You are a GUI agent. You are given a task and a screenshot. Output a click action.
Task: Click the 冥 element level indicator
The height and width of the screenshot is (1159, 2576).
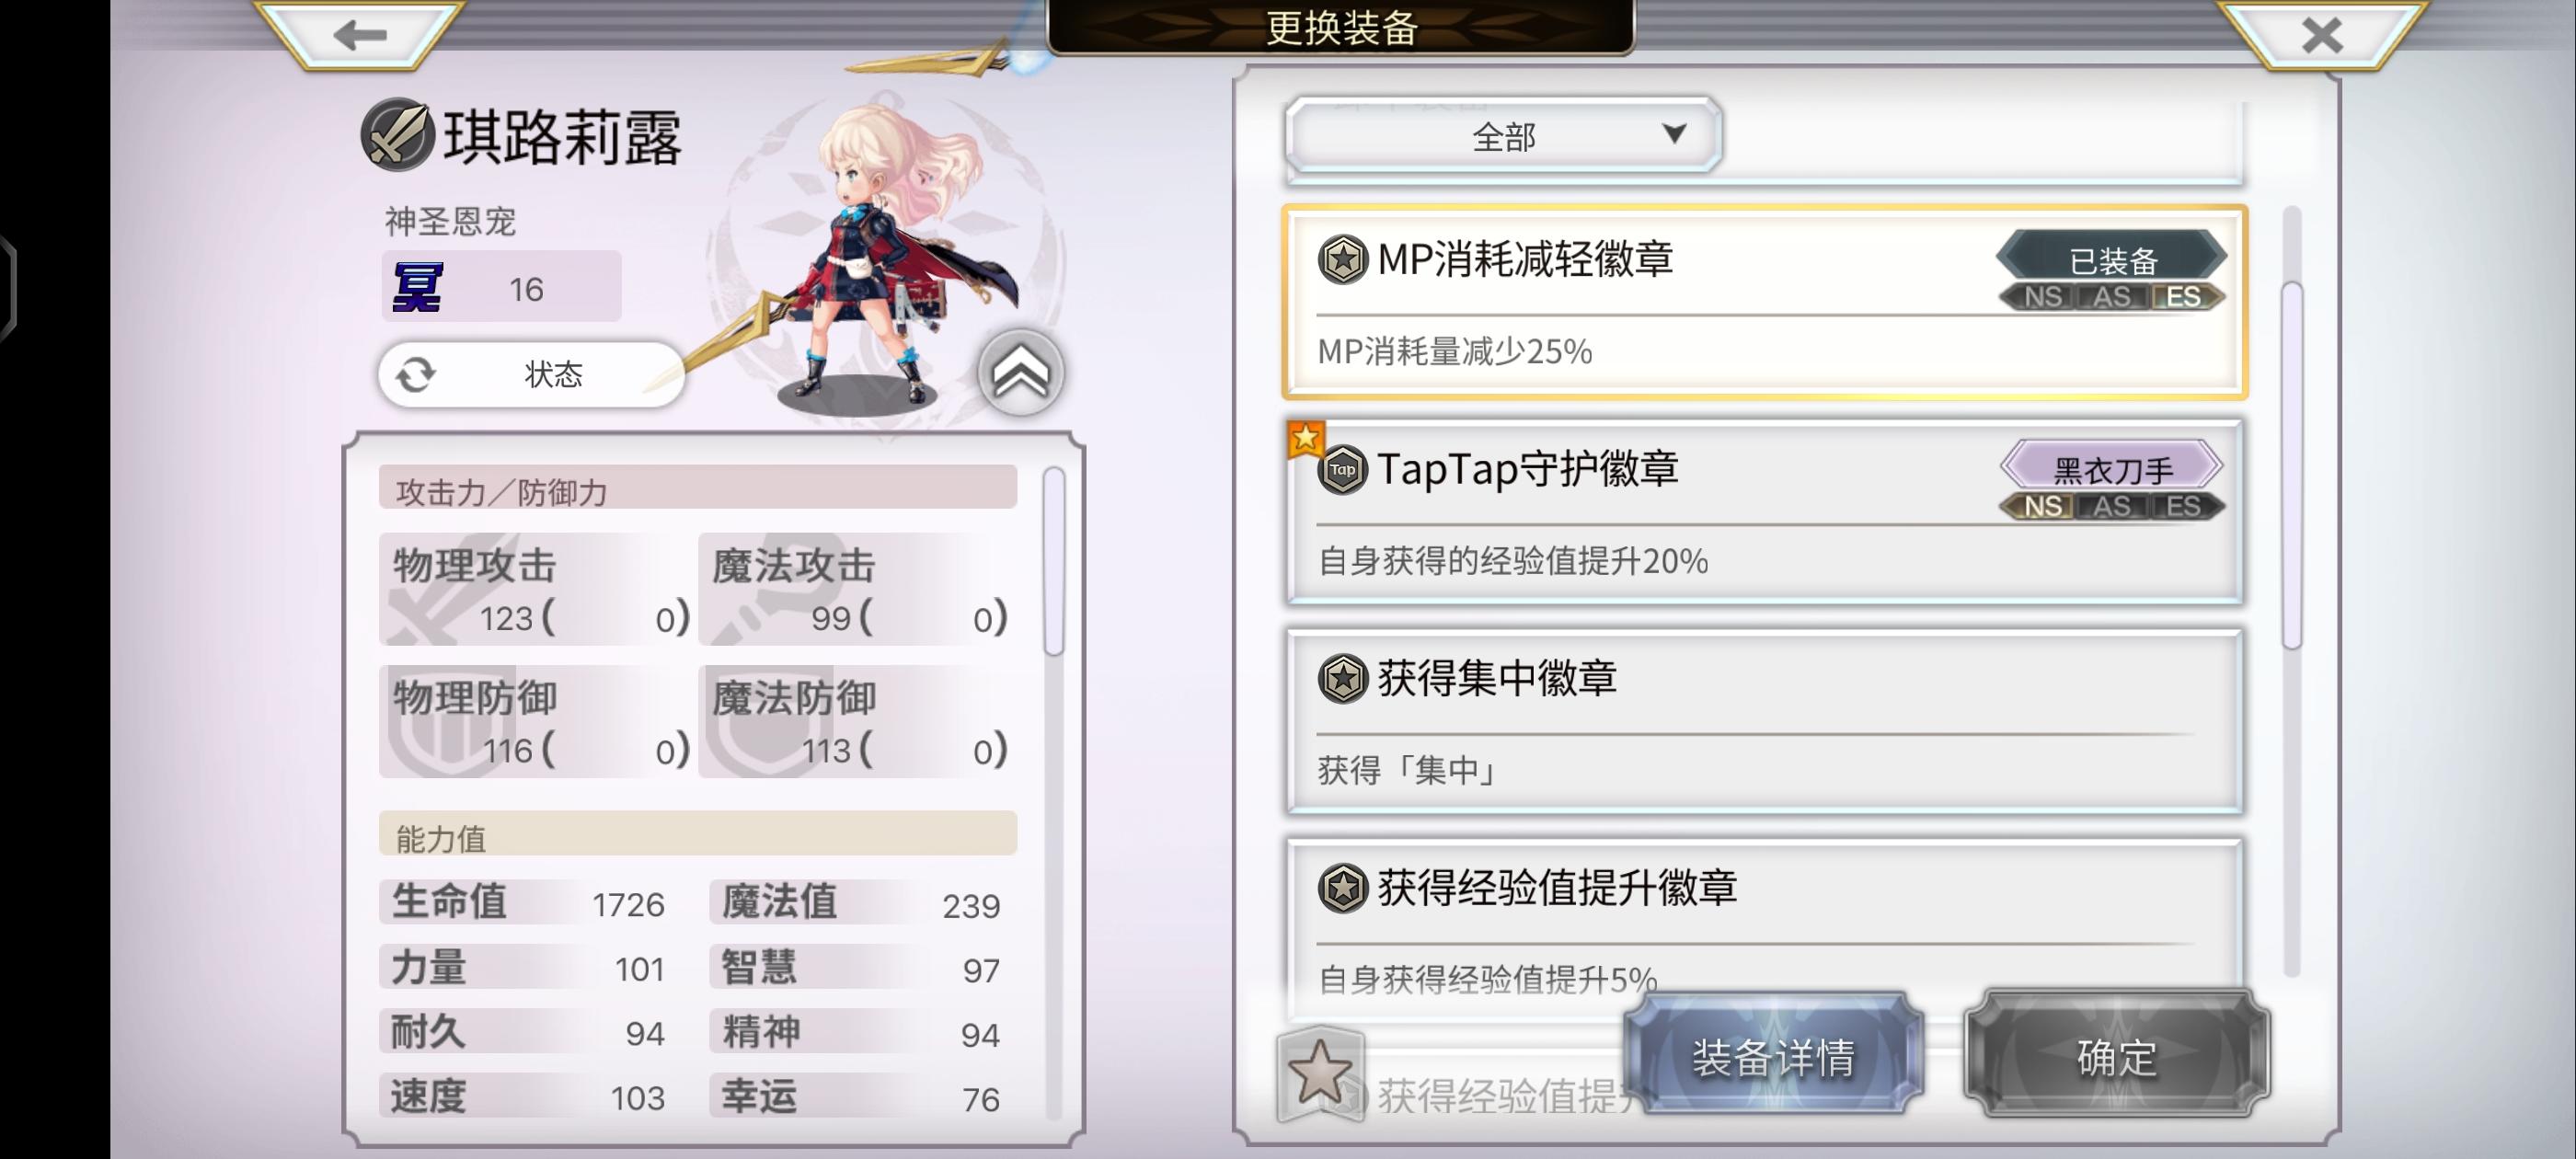coord(501,287)
